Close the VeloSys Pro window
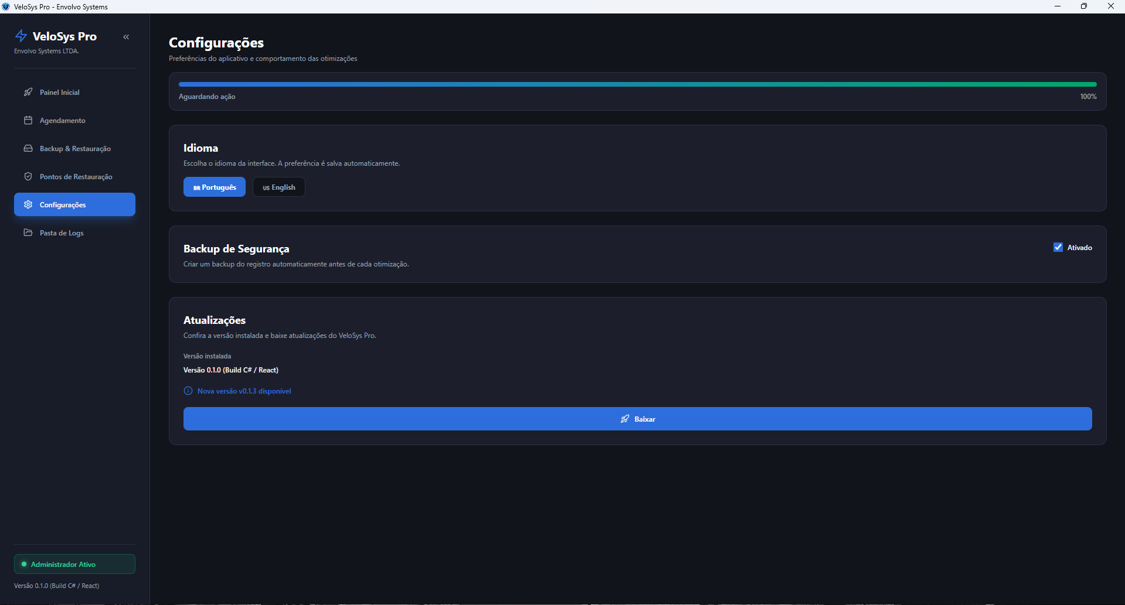 point(1111,6)
